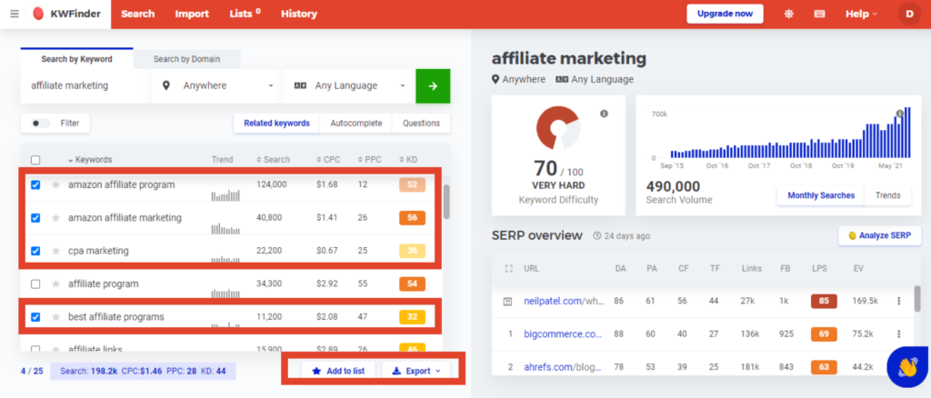Click info icon on search volume chart
Image resolution: width=931 pixels, height=398 pixels.
pos(899,114)
